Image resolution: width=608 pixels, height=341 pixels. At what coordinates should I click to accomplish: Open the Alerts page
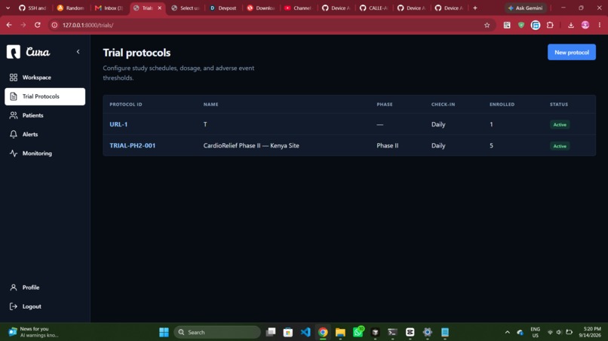[x=45, y=134]
